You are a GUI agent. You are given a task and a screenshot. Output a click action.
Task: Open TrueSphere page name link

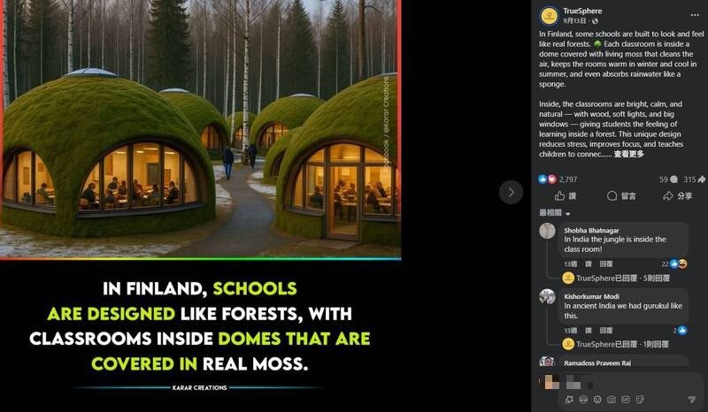point(582,11)
